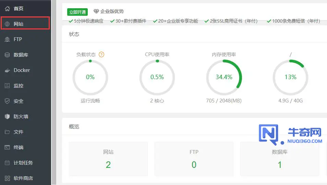
Task: Click the disk usage 13% gauge
Action: click(291, 77)
